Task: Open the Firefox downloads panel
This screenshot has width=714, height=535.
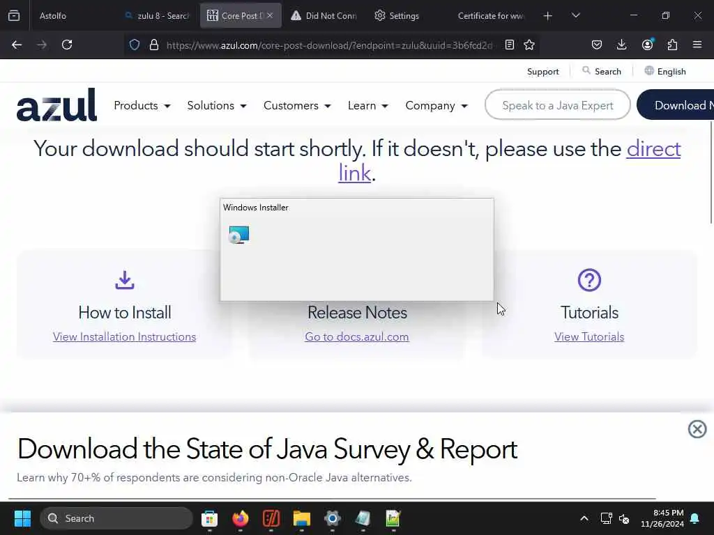Action: (621, 45)
